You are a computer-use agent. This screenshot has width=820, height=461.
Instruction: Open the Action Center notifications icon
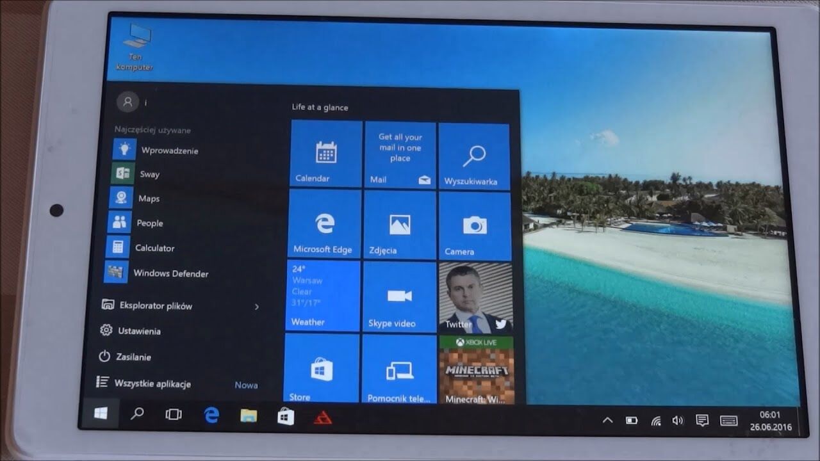tap(702, 421)
